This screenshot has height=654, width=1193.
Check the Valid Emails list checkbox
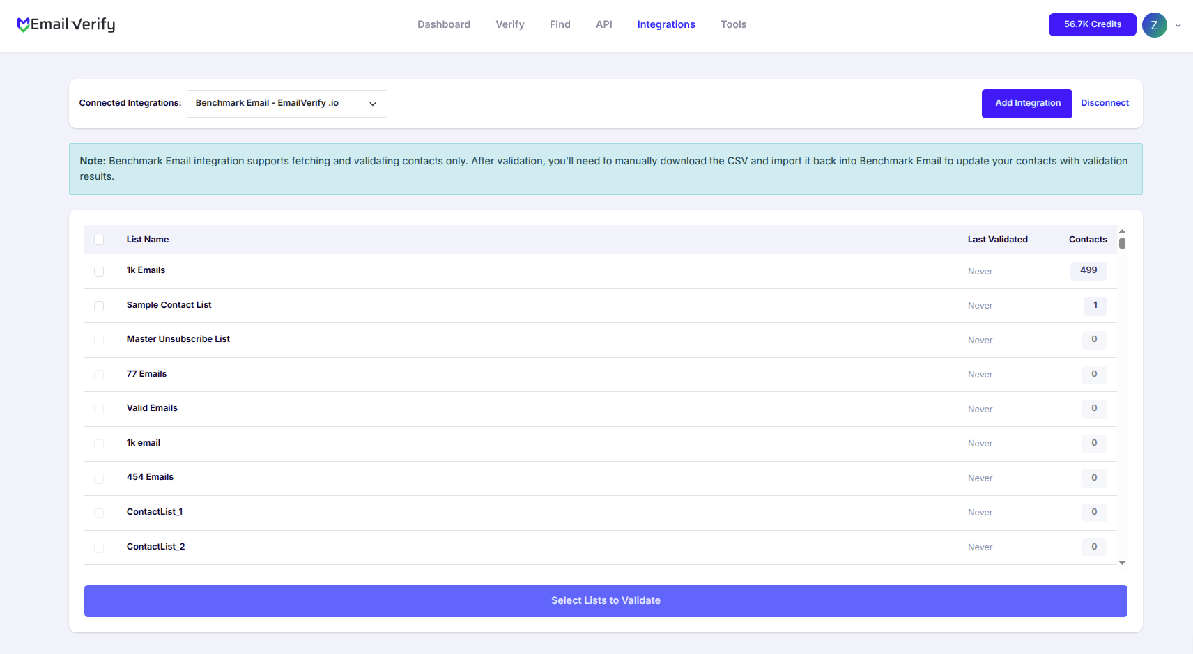click(x=99, y=410)
